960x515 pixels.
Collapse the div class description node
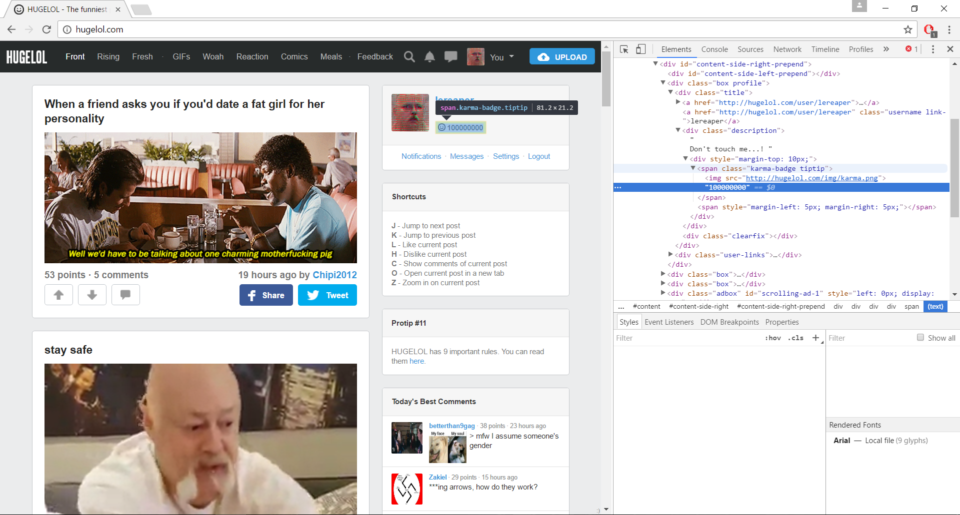(x=678, y=130)
